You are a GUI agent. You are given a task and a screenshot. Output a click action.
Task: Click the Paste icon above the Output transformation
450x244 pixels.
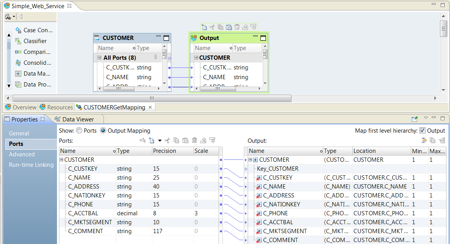click(x=229, y=27)
